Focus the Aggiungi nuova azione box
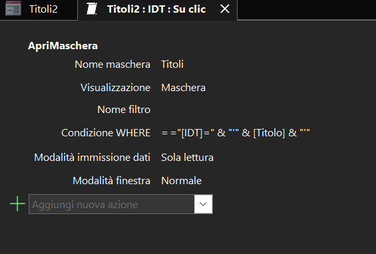376x254 pixels. coord(112,204)
